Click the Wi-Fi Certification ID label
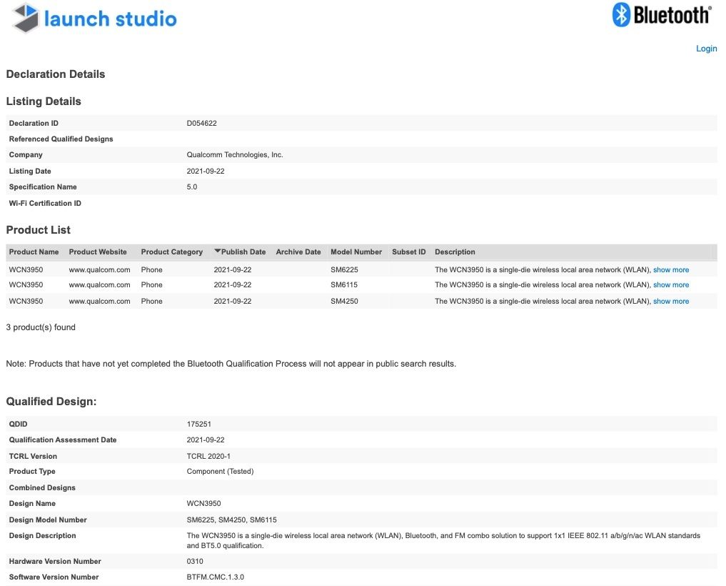Viewport: 726px width, 586px height. 45,203
